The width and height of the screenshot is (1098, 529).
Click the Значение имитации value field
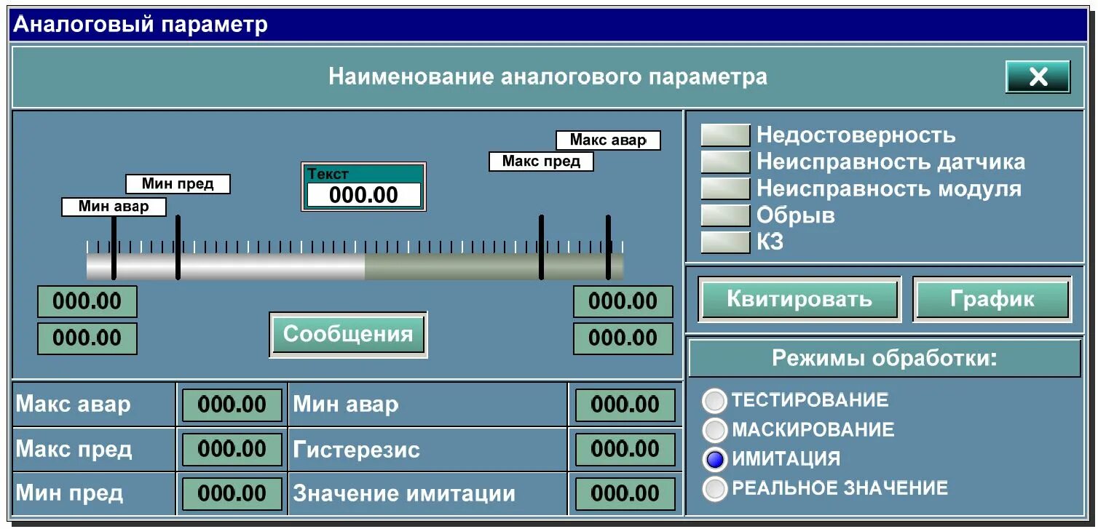625,494
